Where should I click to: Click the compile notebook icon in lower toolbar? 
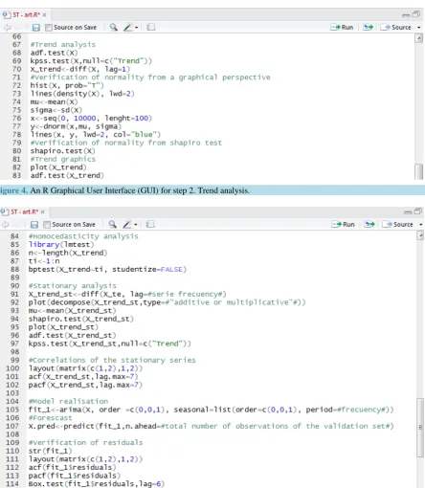point(150,224)
